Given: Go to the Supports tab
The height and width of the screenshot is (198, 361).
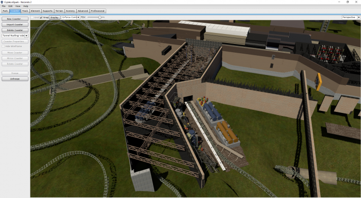Looking at the screenshot, I should tap(47, 11).
